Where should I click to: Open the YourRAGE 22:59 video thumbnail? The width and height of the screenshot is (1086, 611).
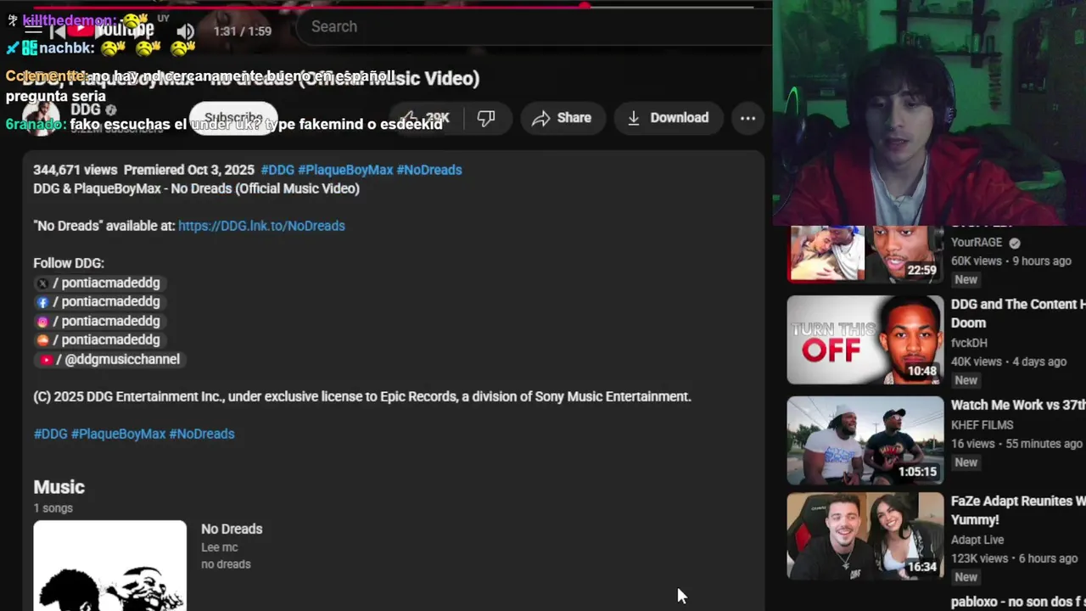point(865,253)
